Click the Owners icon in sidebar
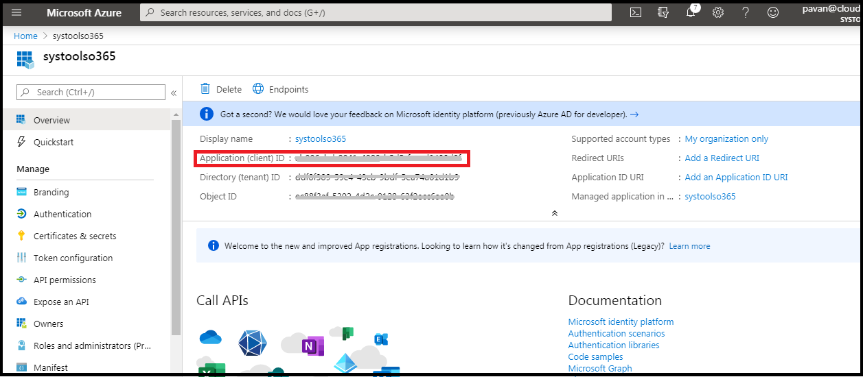 coord(21,324)
